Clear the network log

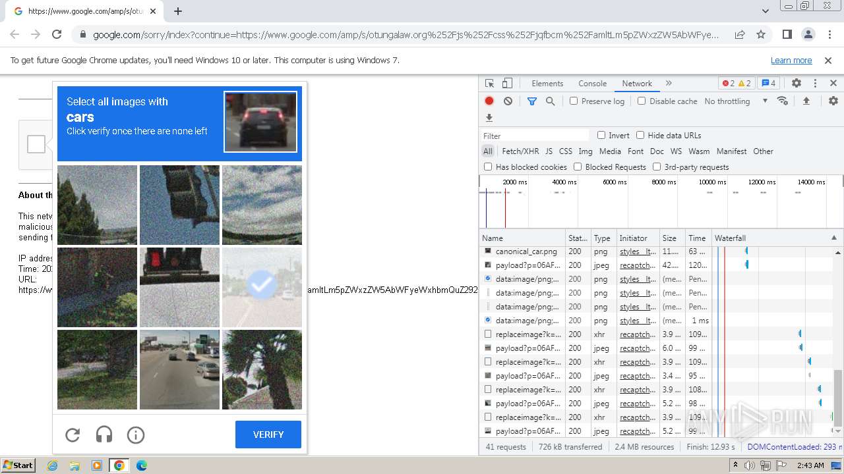pos(508,101)
